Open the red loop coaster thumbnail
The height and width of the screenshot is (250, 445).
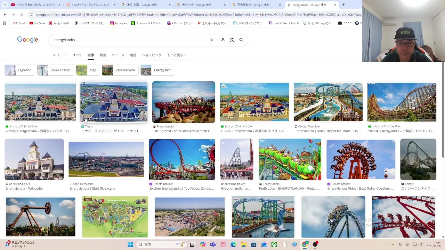[182, 160]
